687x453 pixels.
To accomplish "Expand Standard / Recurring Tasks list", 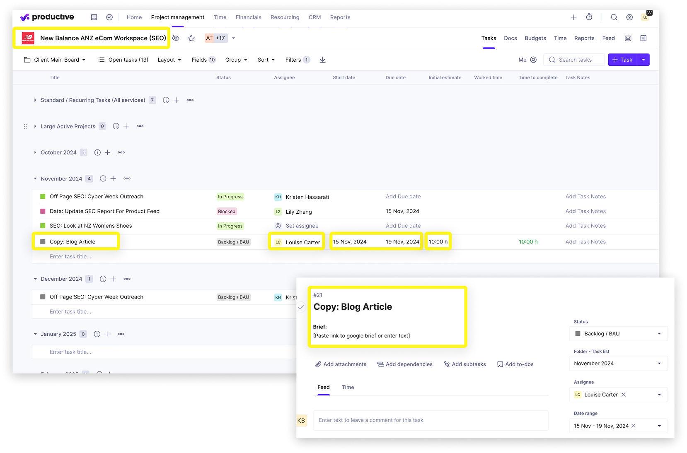I will [x=35, y=100].
